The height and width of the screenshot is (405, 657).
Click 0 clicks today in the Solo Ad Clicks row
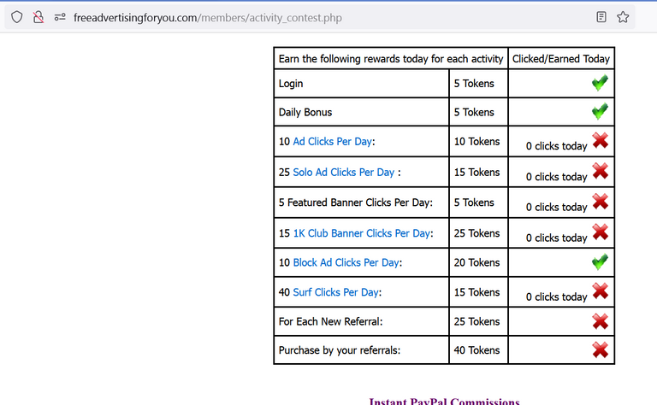click(x=556, y=177)
